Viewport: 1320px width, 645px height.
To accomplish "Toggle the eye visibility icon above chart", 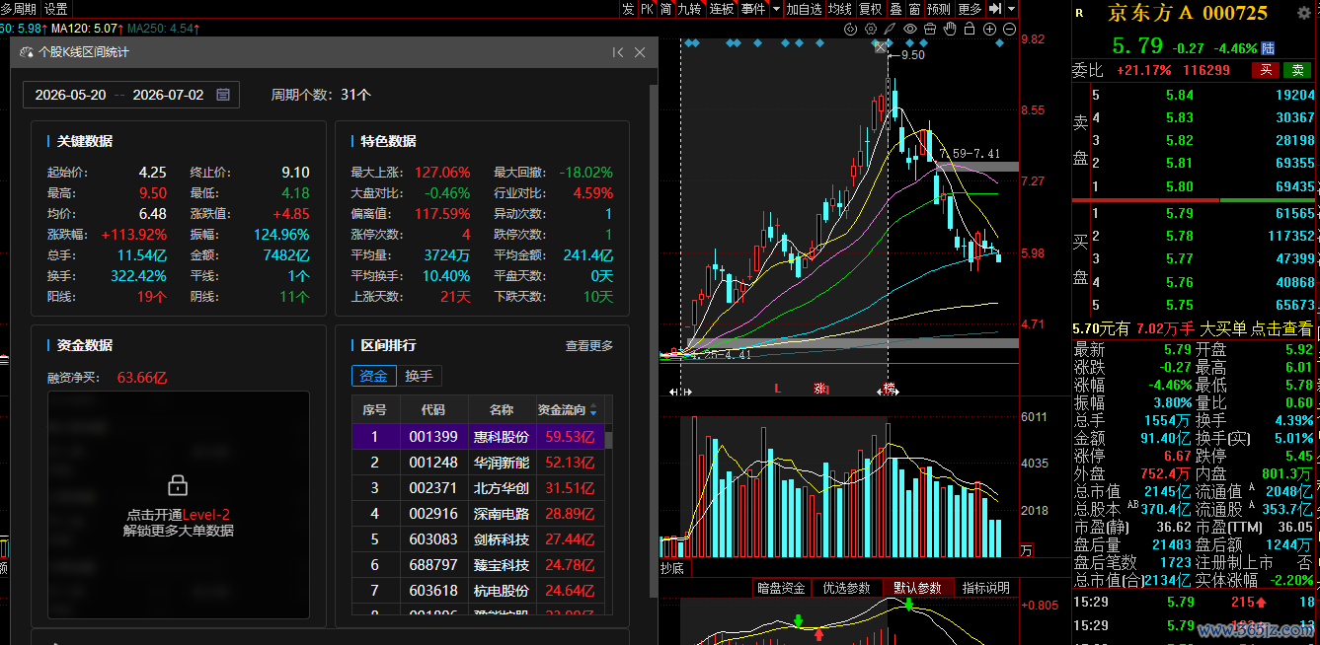I will (x=910, y=30).
